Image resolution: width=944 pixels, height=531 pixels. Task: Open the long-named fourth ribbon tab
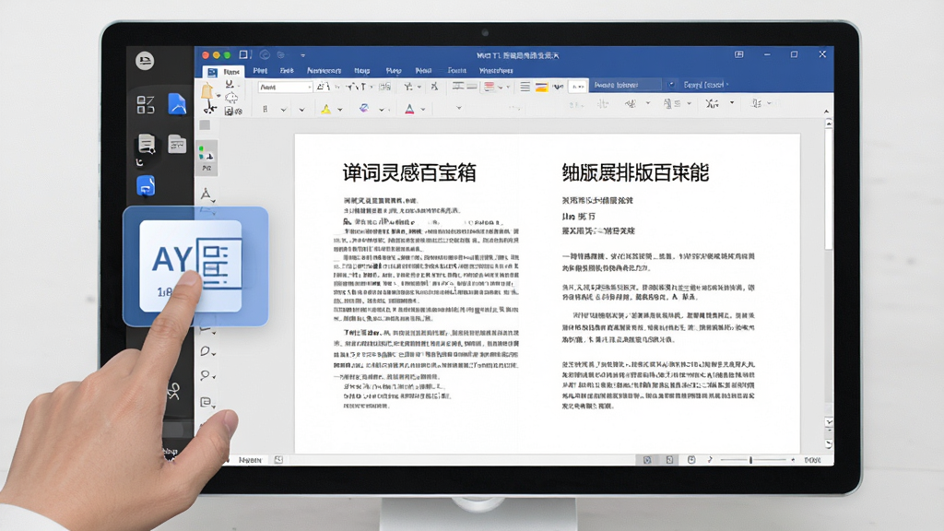[x=324, y=71]
